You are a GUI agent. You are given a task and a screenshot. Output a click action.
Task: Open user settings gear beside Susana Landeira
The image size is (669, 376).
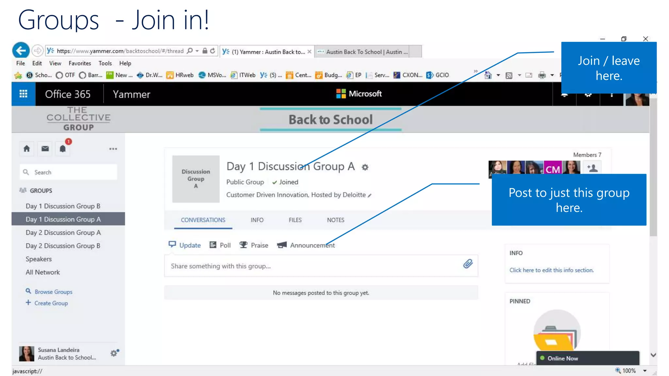(x=114, y=353)
